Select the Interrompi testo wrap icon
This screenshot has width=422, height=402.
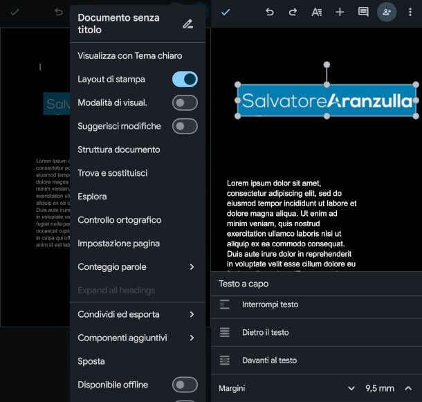[224, 304]
